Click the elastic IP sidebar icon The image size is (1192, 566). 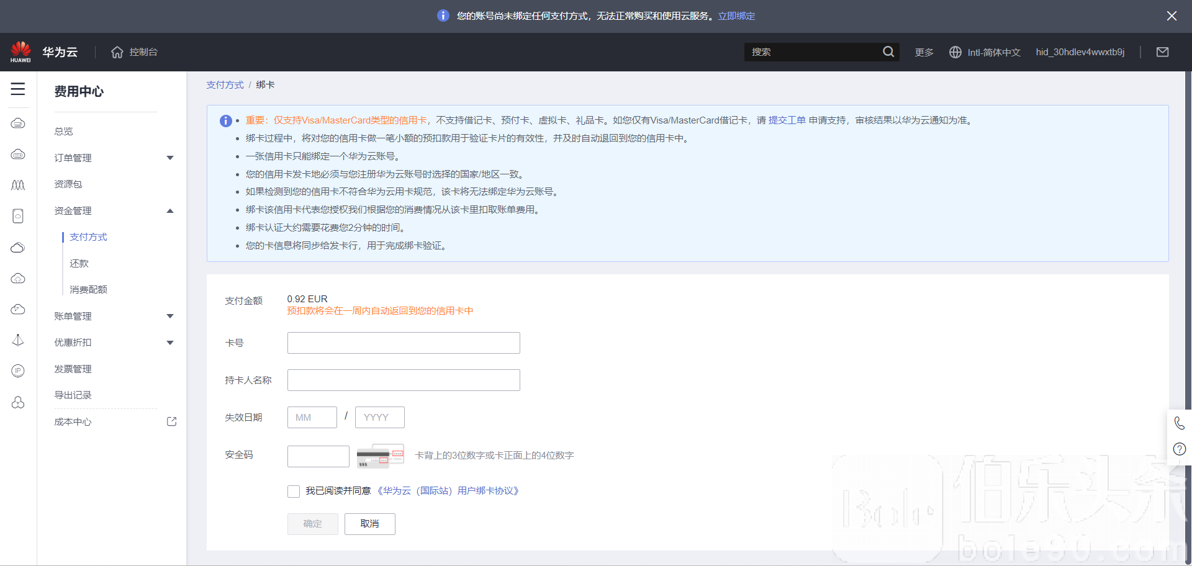click(18, 371)
